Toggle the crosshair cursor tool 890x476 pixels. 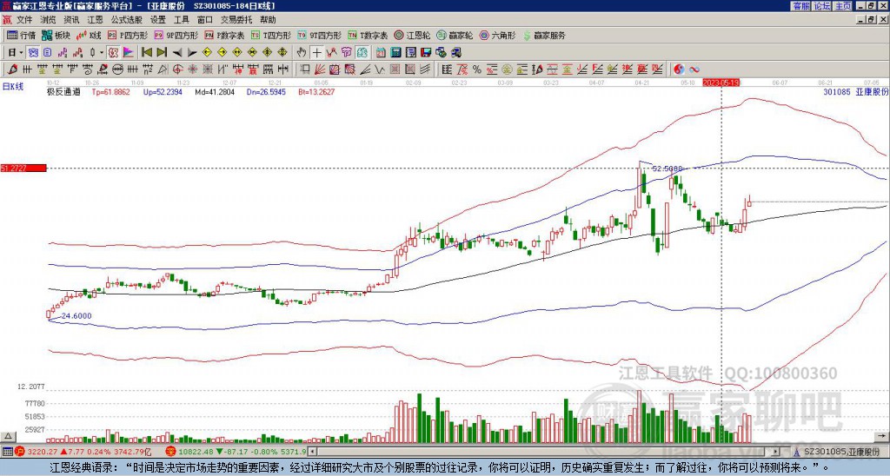click(316, 53)
